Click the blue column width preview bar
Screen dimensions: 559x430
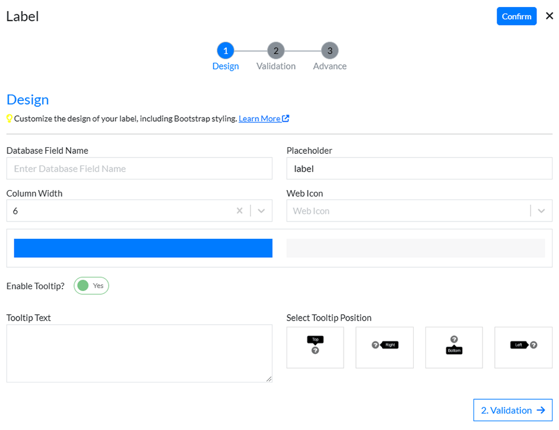143,248
